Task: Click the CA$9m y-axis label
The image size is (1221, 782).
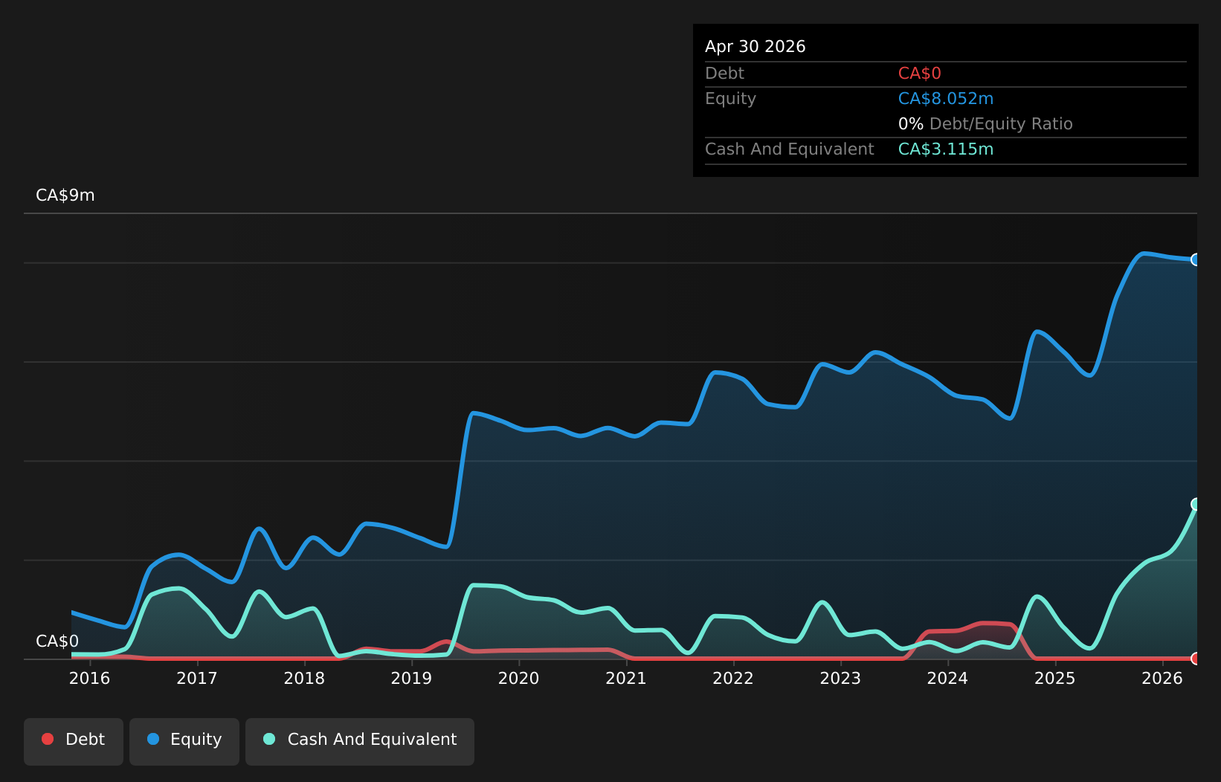Action: [x=65, y=195]
